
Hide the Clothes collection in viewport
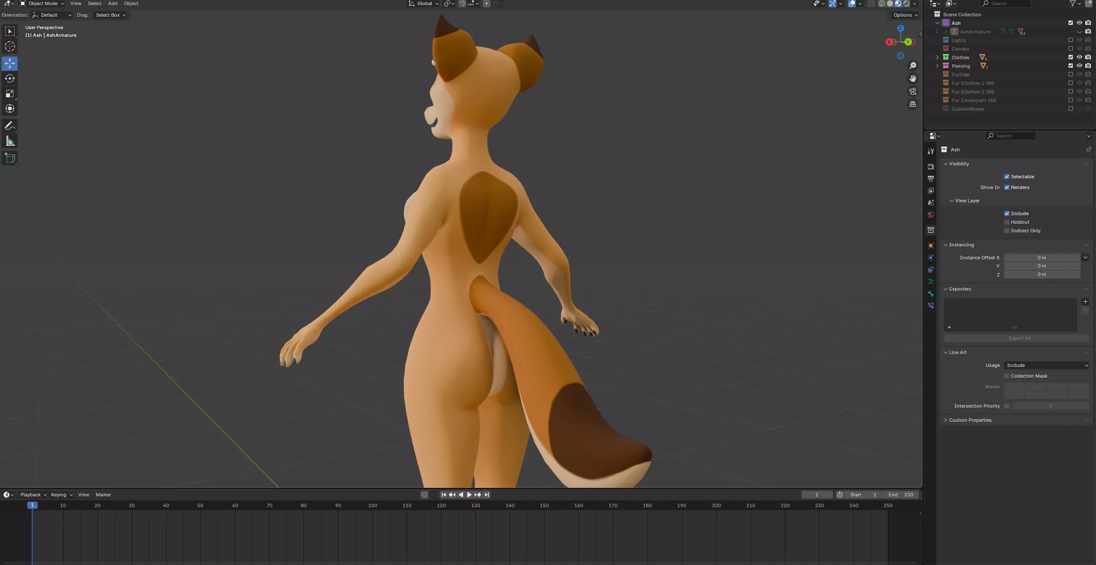[x=1079, y=57]
